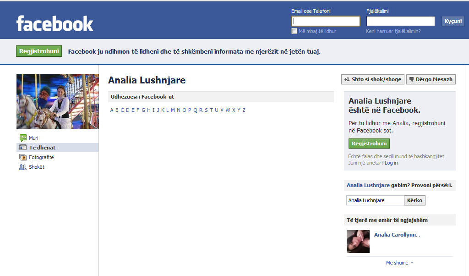Open the Muri tab

57,138
